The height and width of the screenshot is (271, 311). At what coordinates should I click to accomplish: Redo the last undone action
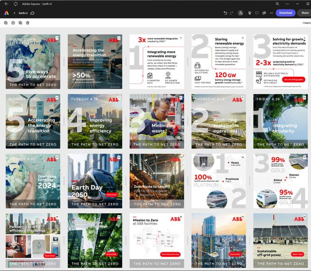pyautogui.click(x=232, y=13)
